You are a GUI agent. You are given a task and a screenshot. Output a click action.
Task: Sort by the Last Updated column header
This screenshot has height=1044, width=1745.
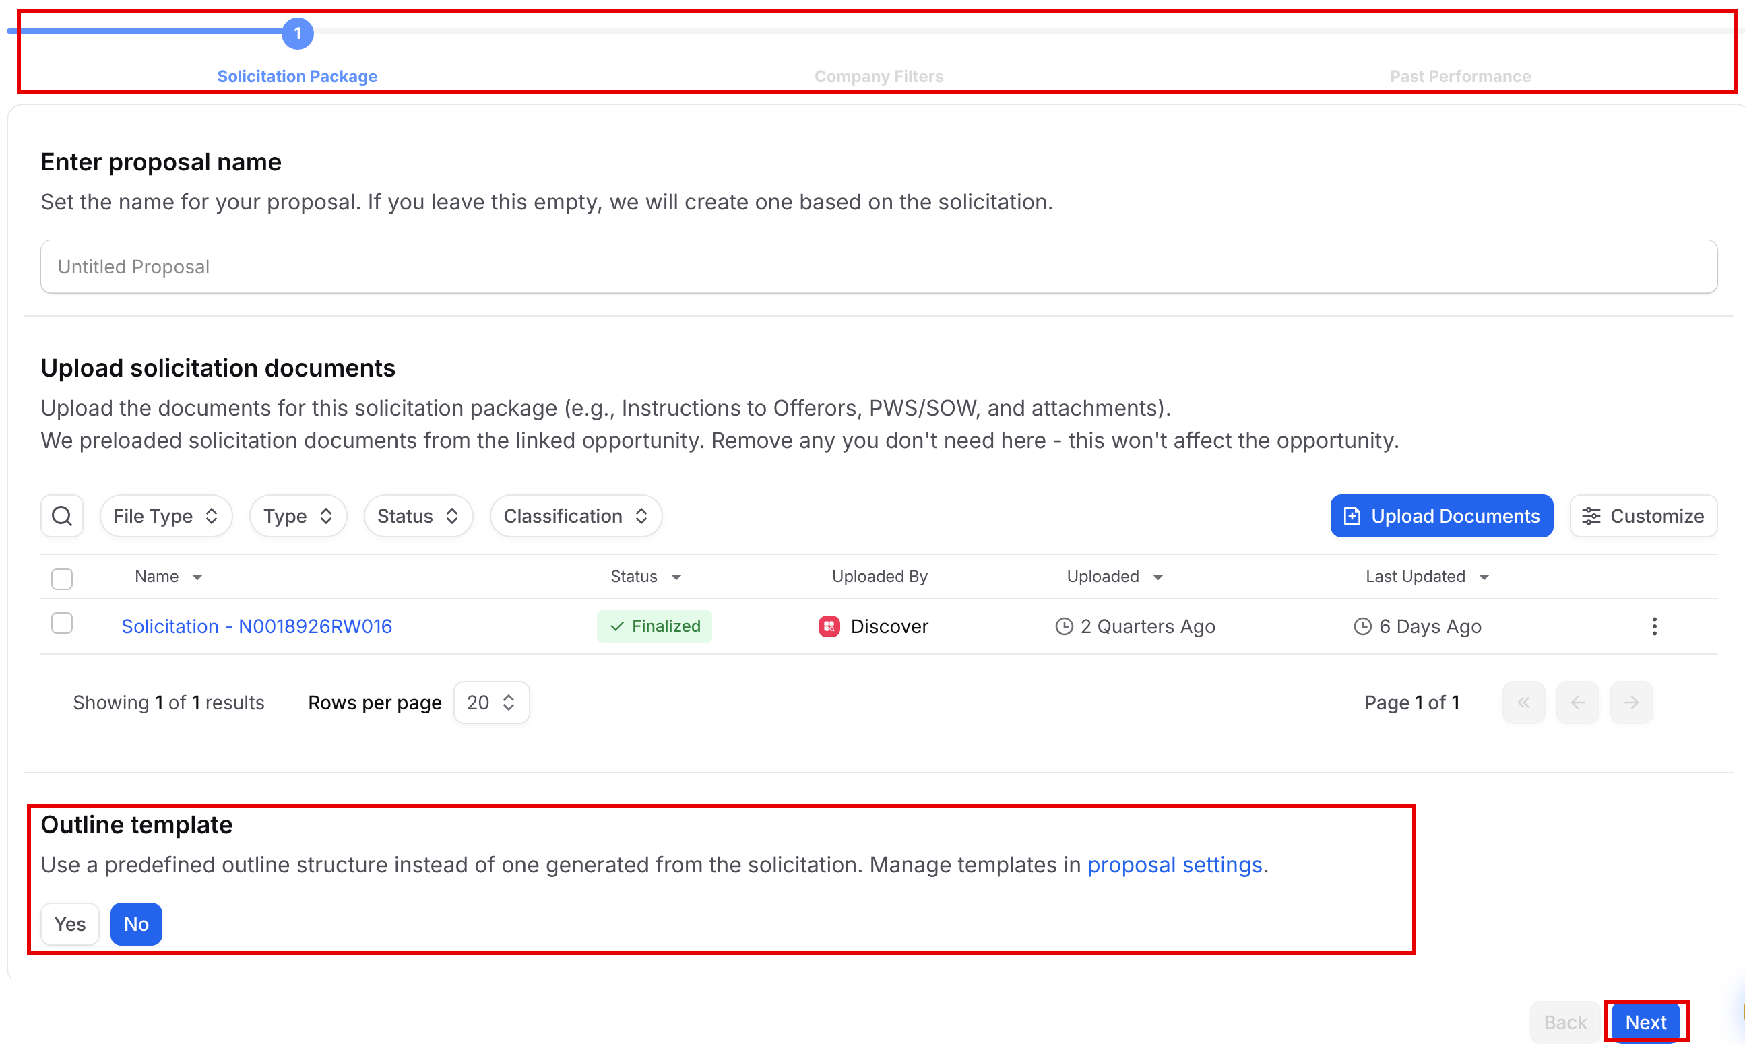click(x=1428, y=576)
